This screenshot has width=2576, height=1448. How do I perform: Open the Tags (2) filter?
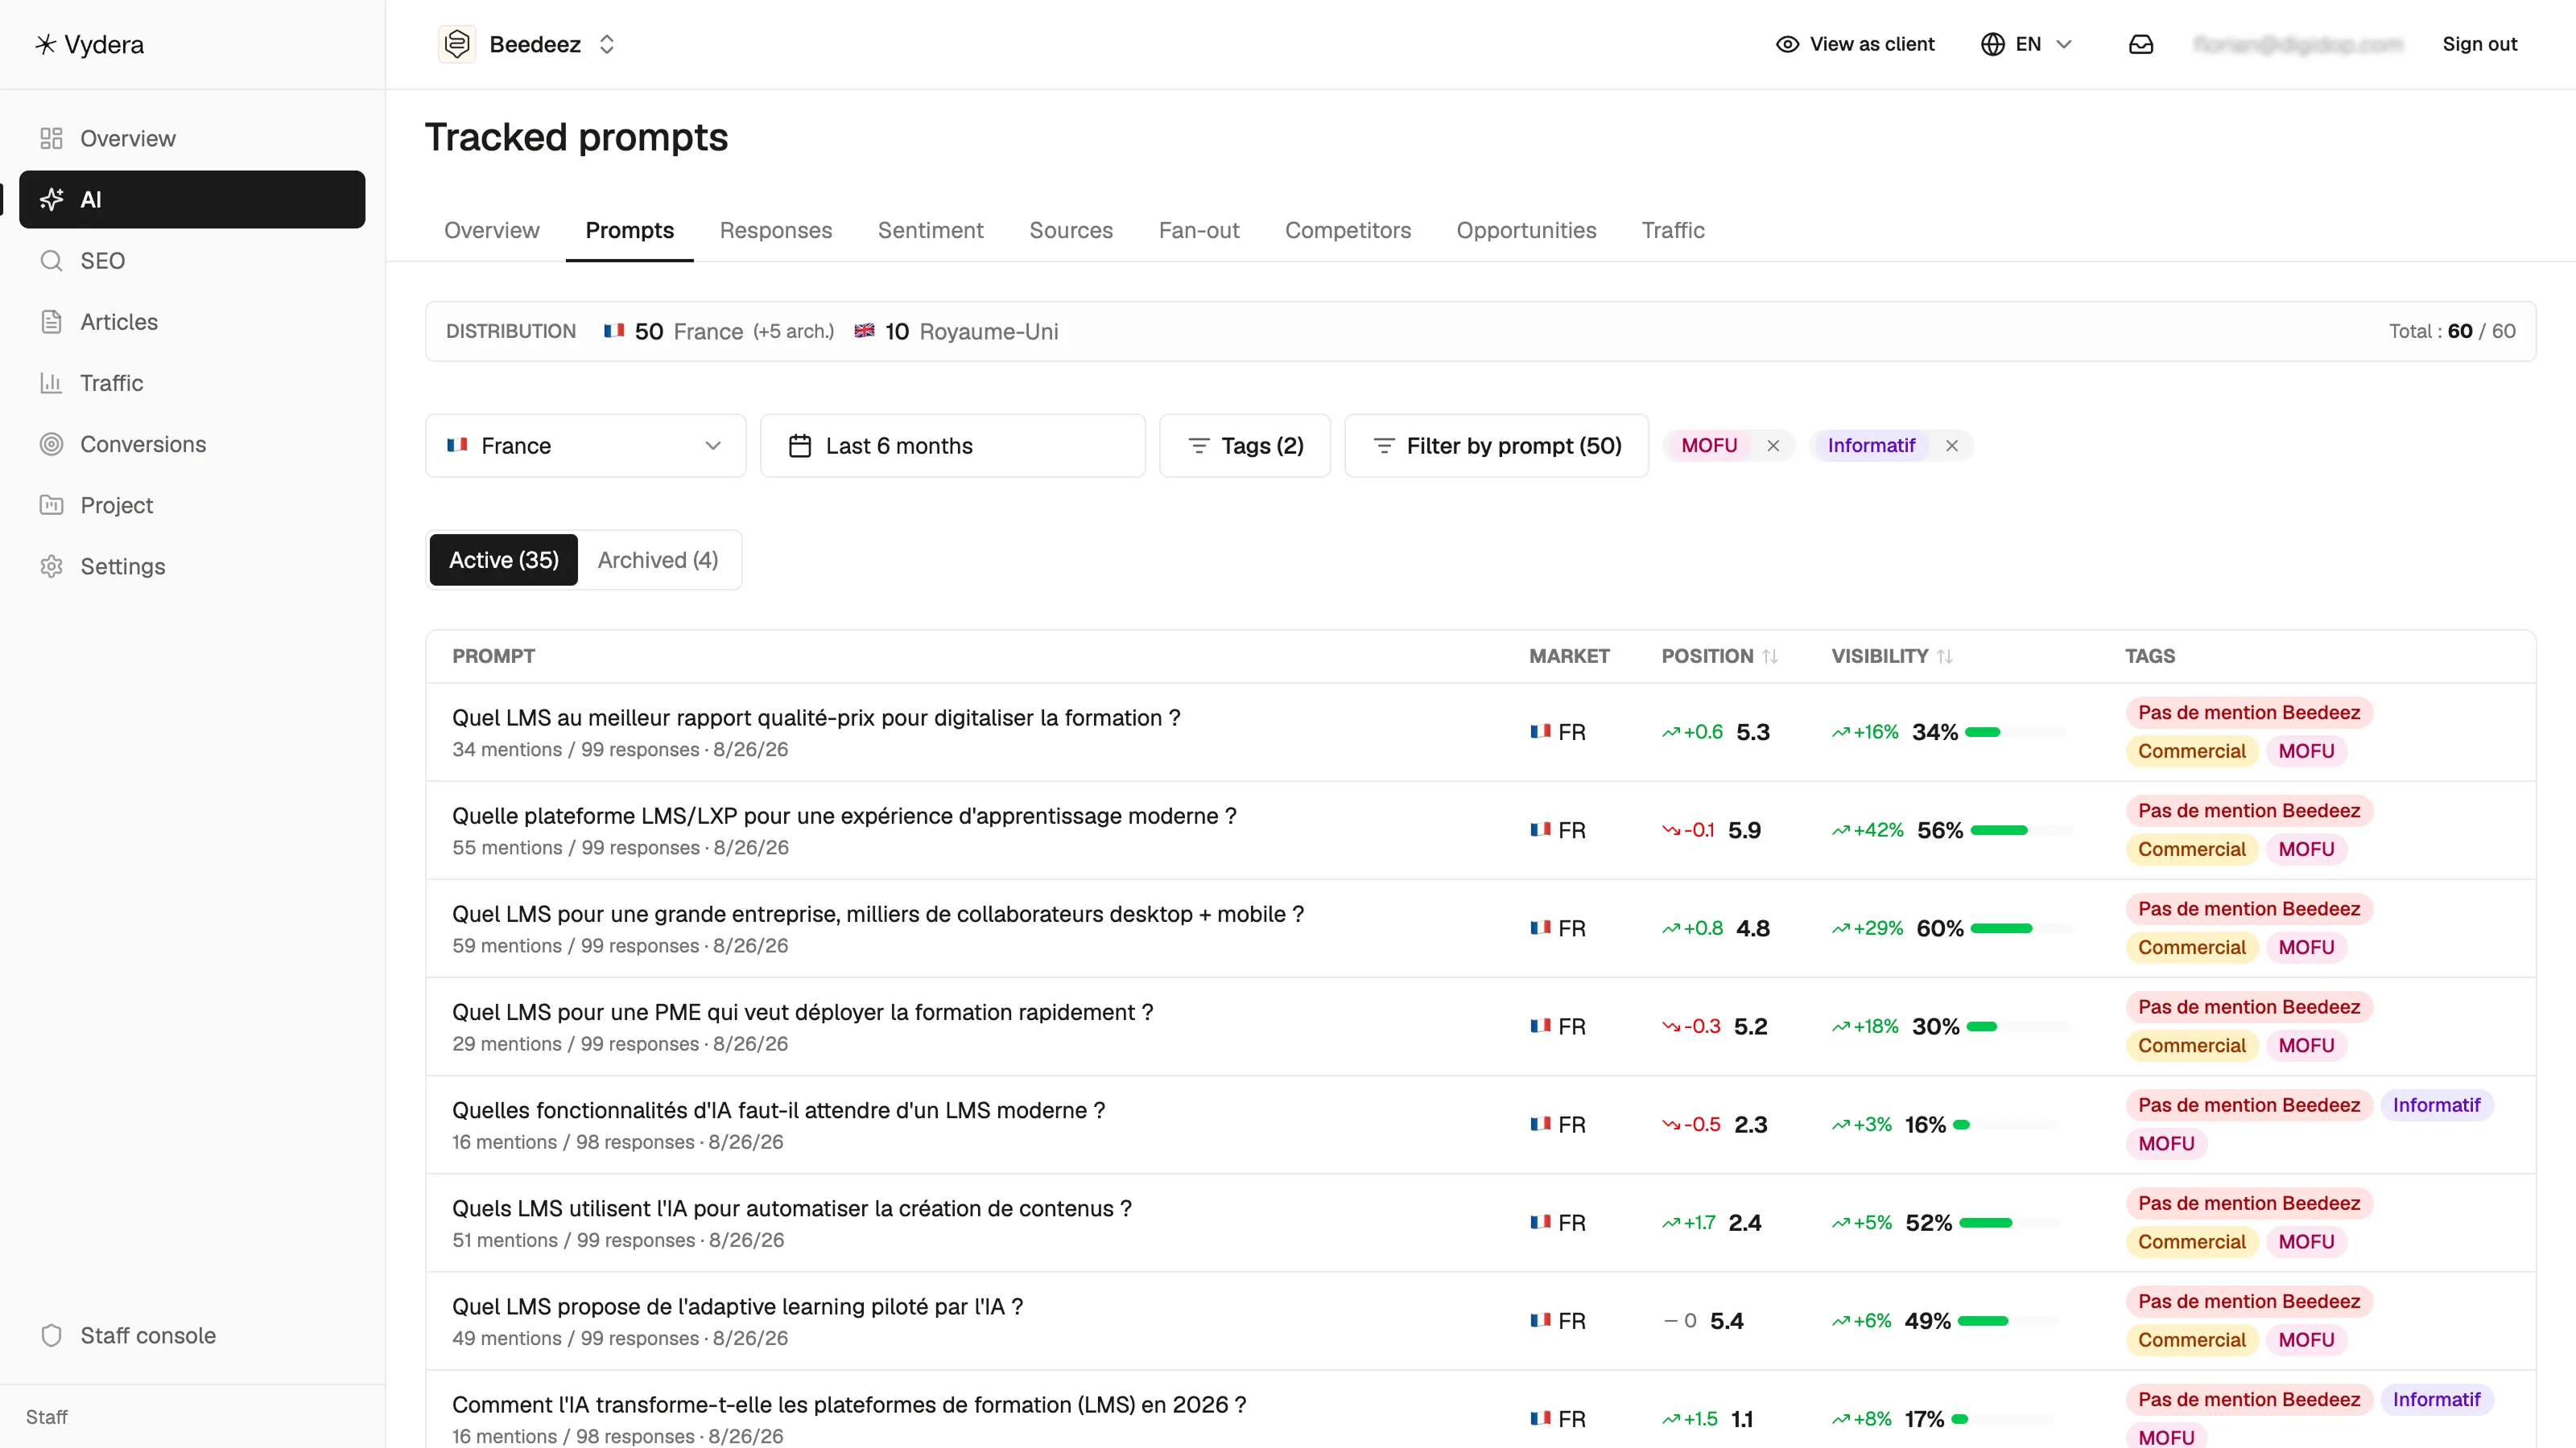(x=1245, y=446)
